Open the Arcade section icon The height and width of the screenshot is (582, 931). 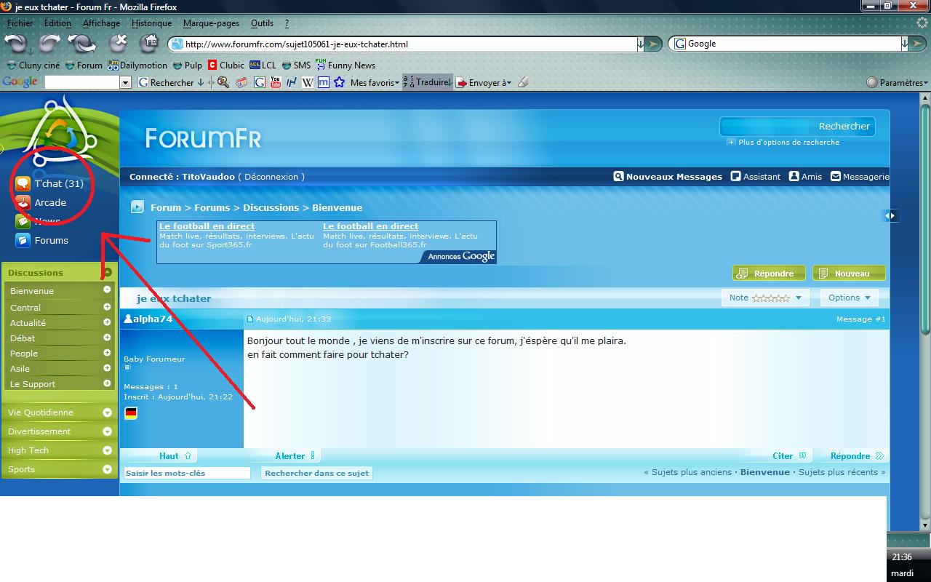pyautogui.click(x=23, y=203)
